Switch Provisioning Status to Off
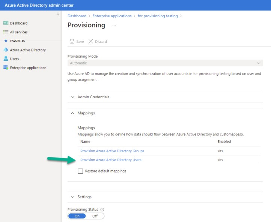Viewport: 271px width, 222px height. (x=95, y=216)
